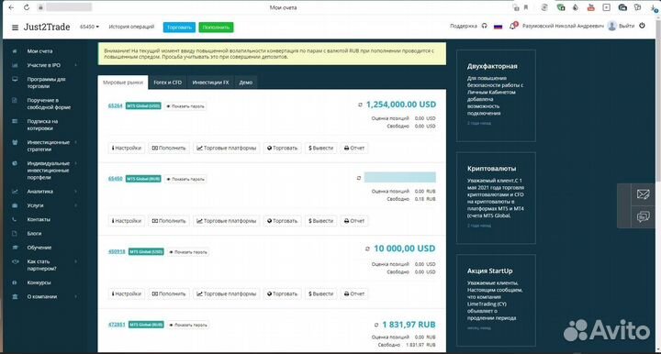Refresh balance icon beside 1,254,000.00 USD
Screen dimensions: 661x354
click(x=360, y=105)
